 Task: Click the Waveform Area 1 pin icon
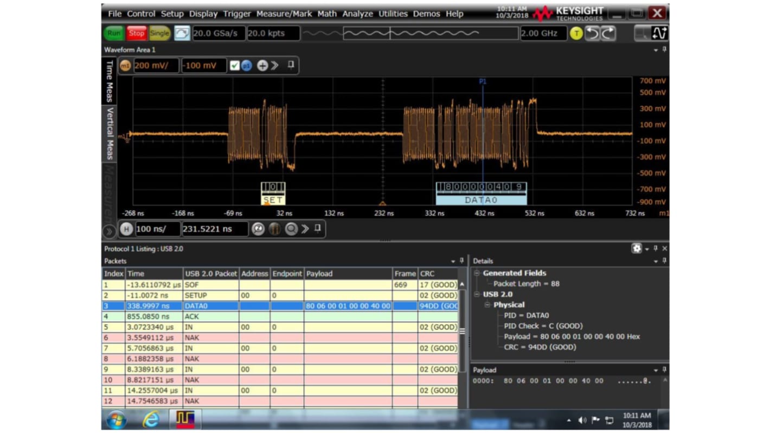[664, 49]
